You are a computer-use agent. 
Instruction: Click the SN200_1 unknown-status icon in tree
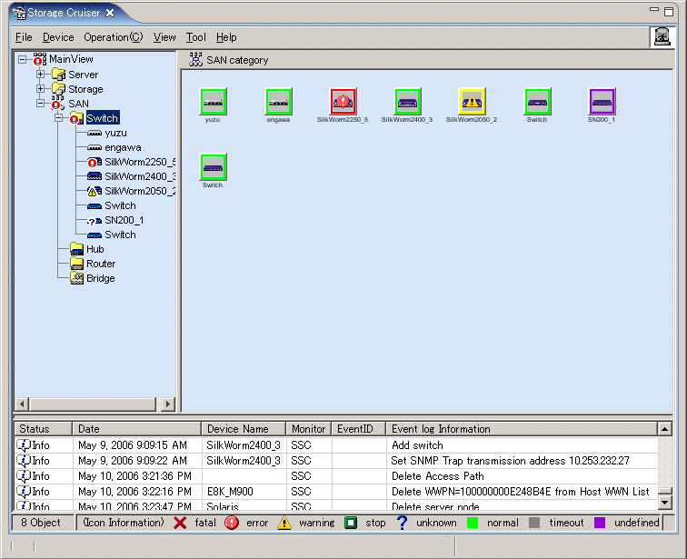tap(95, 221)
